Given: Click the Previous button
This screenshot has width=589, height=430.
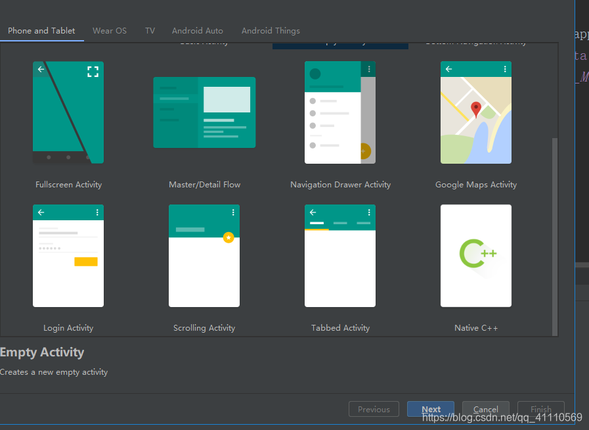Looking at the screenshot, I should coord(374,409).
